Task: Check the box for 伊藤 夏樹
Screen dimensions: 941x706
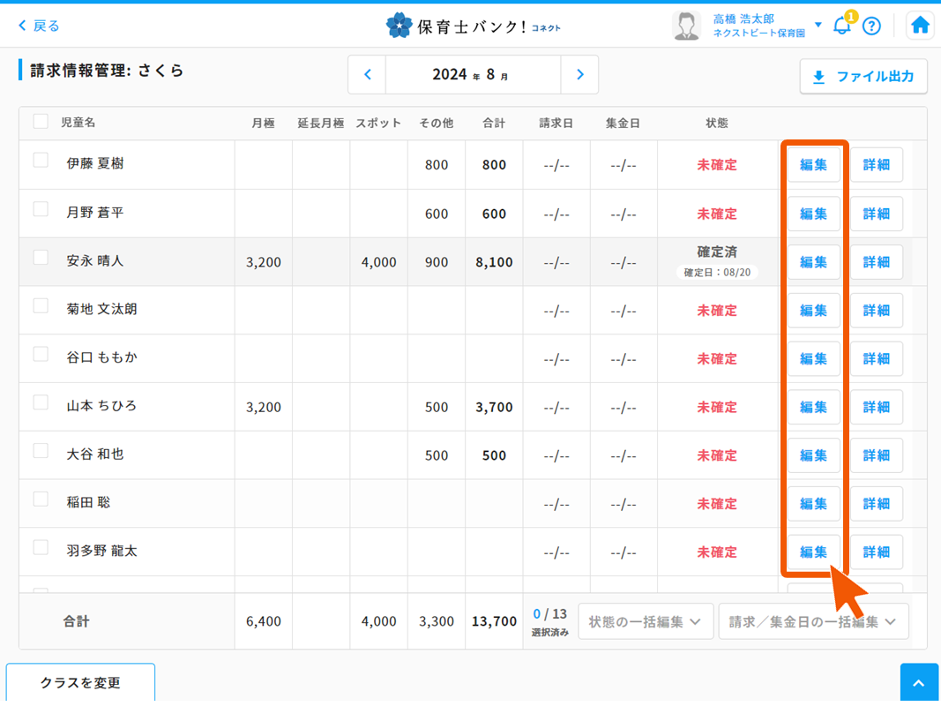Action: coord(41,161)
